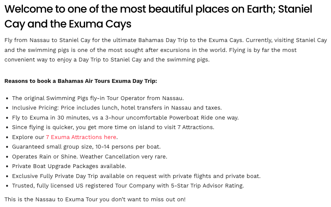This screenshot has height=207, width=331.
Task: Click the Inclusive Pricing bullet line
Action: [x=117, y=108]
